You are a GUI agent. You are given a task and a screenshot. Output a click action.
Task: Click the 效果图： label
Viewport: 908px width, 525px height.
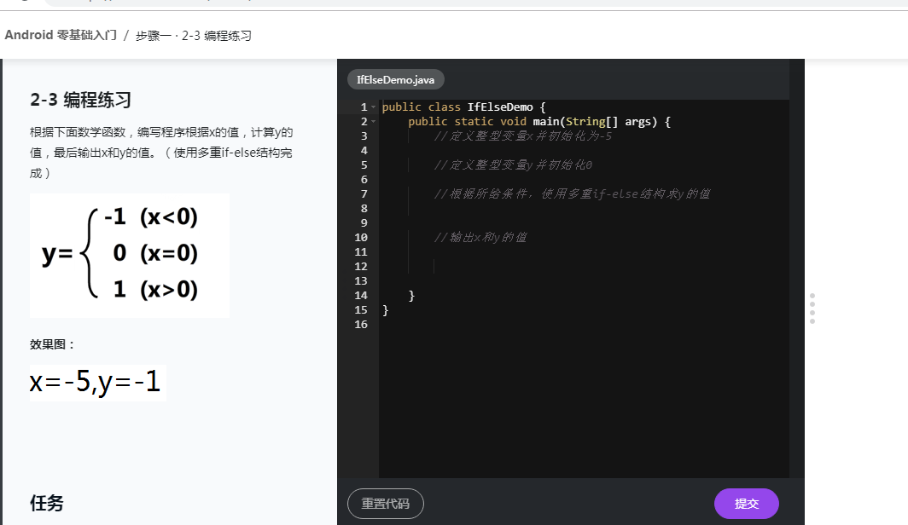tap(53, 344)
